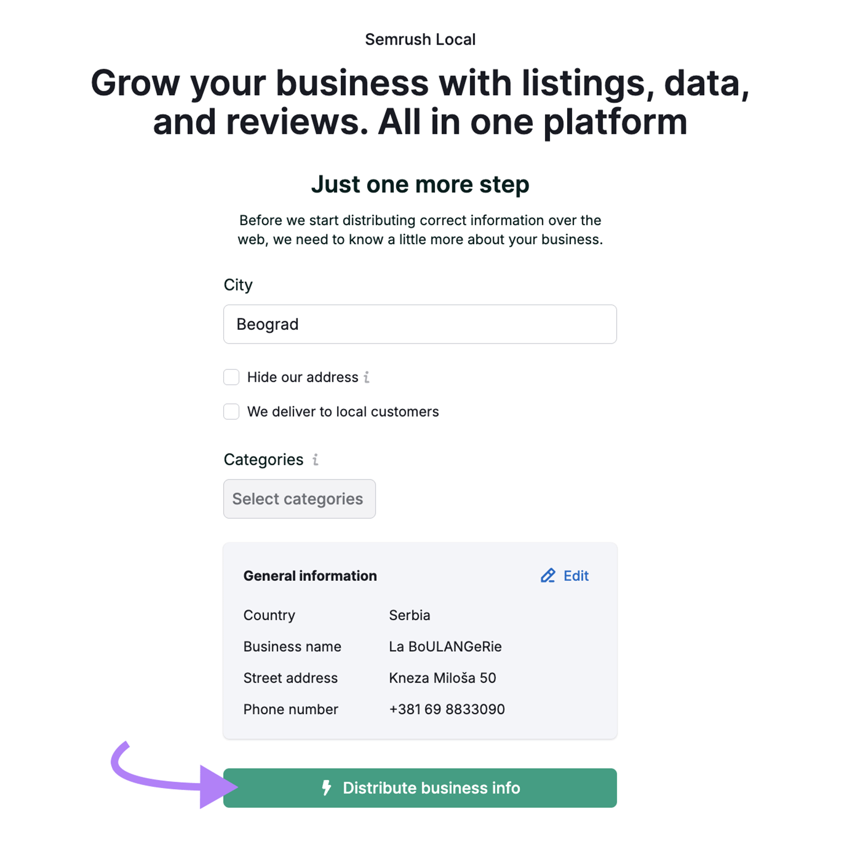Select the Beograd text in City field
The width and height of the screenshot is (844, 844).
pos(268,324)
